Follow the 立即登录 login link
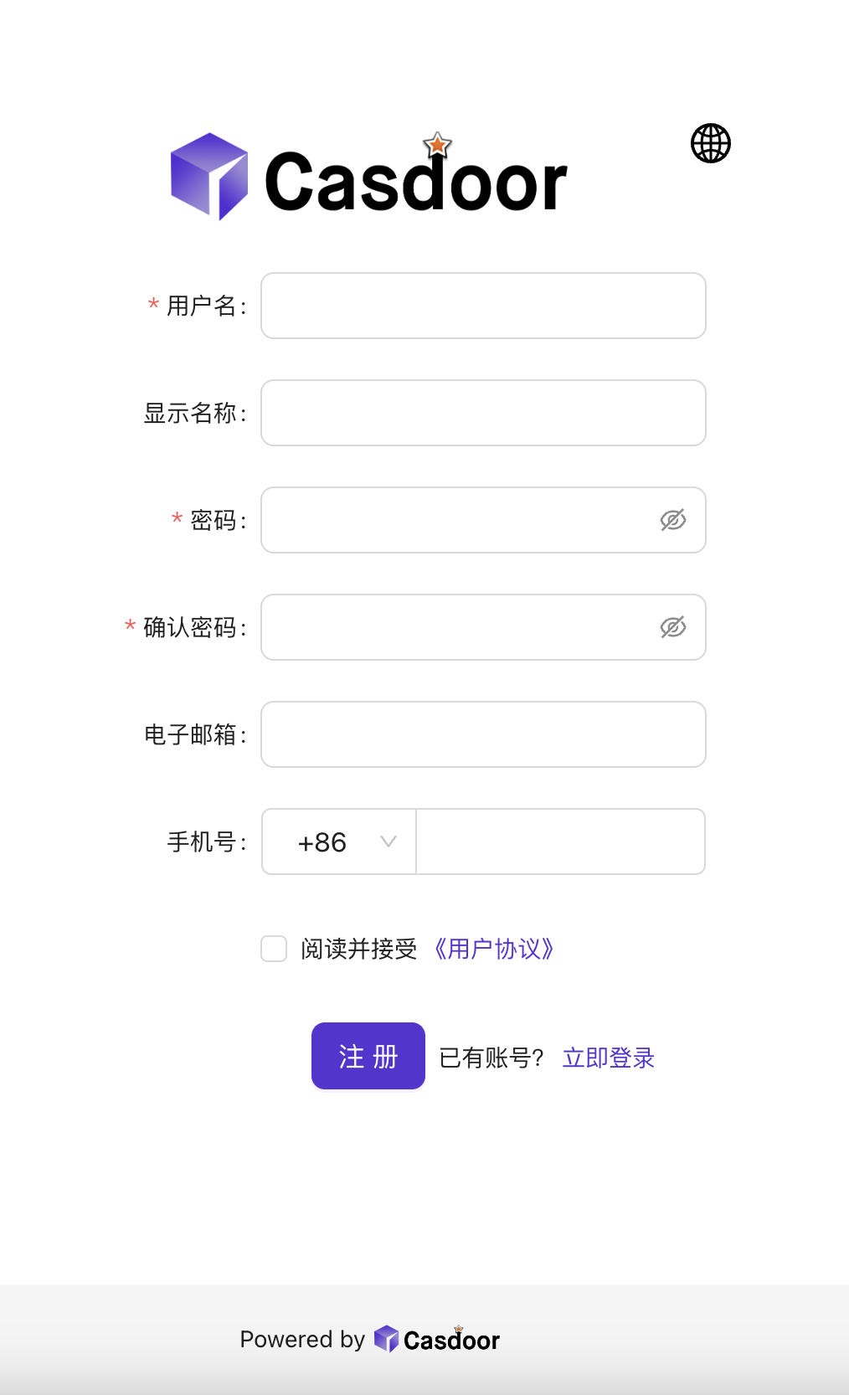This screenshot has width=849, height=1395. click(x=608, y=1058)
